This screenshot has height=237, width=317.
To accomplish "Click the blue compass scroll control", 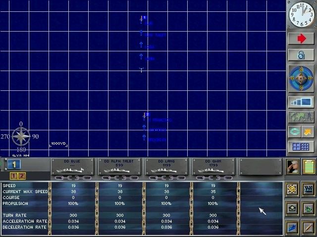I will coord(301,79).
